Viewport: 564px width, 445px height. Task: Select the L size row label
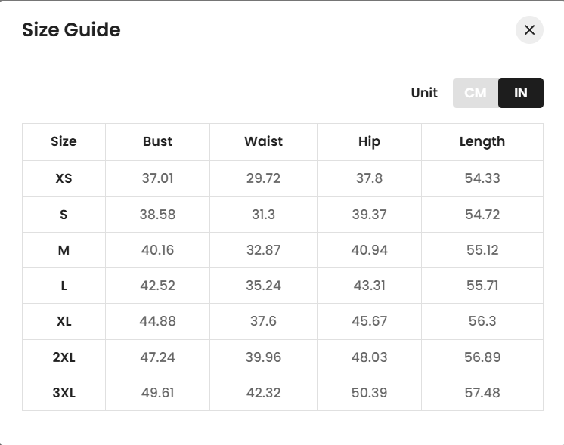click(64, 286)
